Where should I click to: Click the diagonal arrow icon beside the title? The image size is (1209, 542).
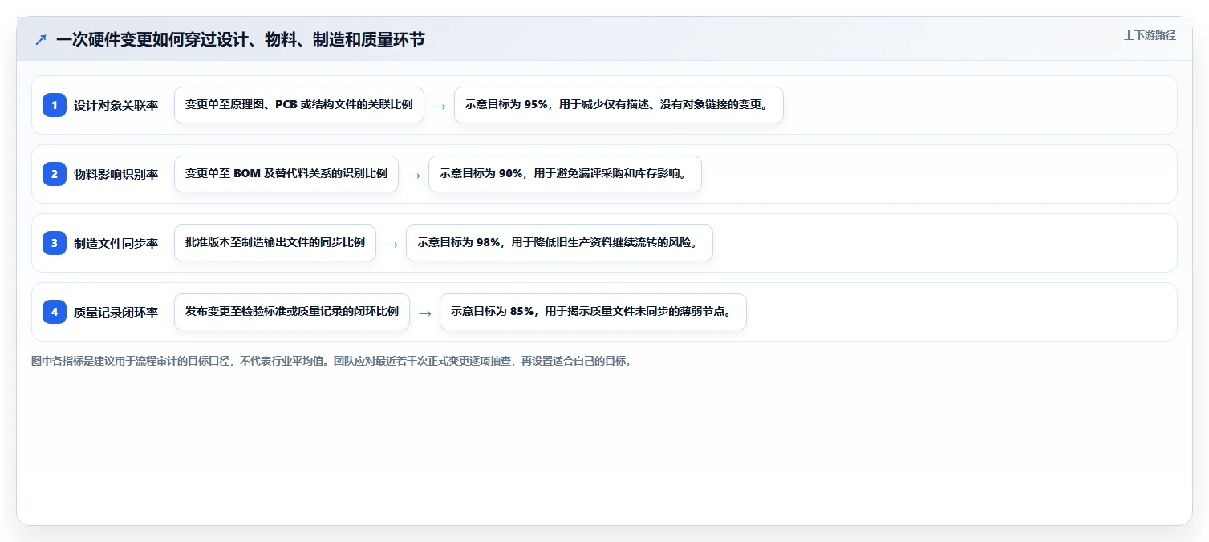coord(41,39)
